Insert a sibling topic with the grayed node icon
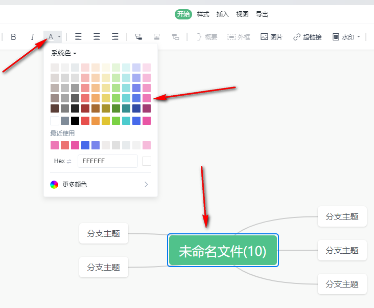Image resolution: width=374 pixels, height=308 pixels. click(x=157, y=37)
